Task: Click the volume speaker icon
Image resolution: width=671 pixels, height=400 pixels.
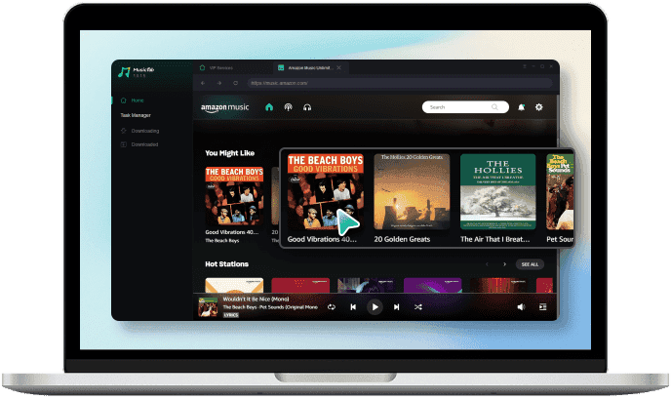Action: [x=521, y=307]
